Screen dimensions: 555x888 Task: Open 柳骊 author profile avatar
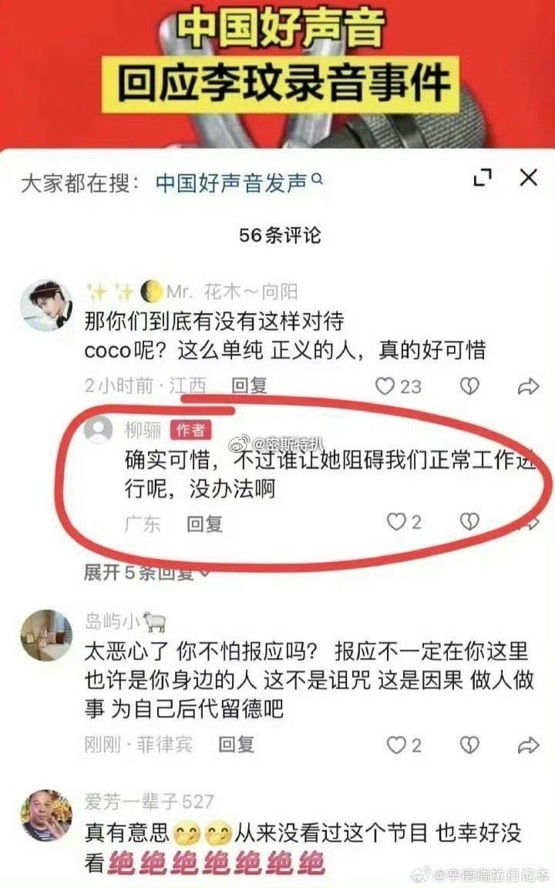click(99, 429)
